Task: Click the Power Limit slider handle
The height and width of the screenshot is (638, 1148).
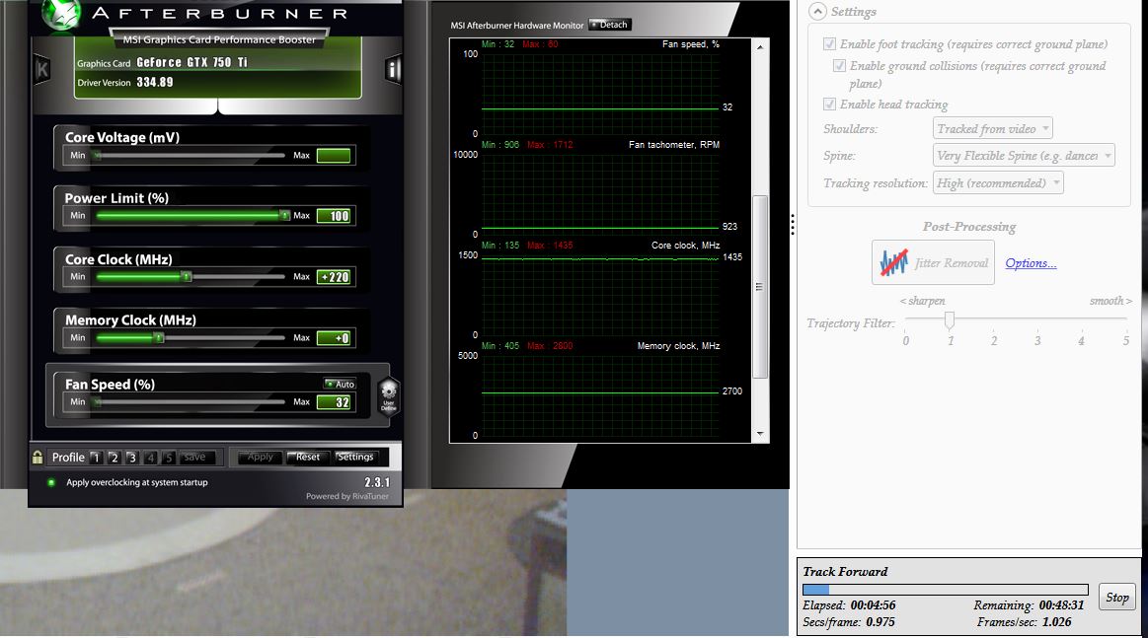Action: tap(285, 215)
